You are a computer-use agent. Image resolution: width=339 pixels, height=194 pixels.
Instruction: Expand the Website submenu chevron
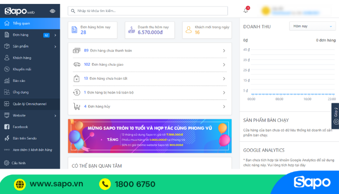[55, 116]
